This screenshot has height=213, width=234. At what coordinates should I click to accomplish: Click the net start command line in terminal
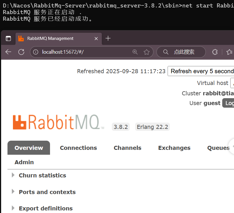tap(118, 5)
